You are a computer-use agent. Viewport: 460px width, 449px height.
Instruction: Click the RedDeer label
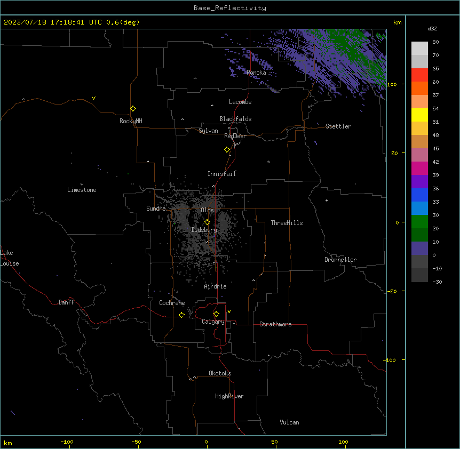point(235,136)
